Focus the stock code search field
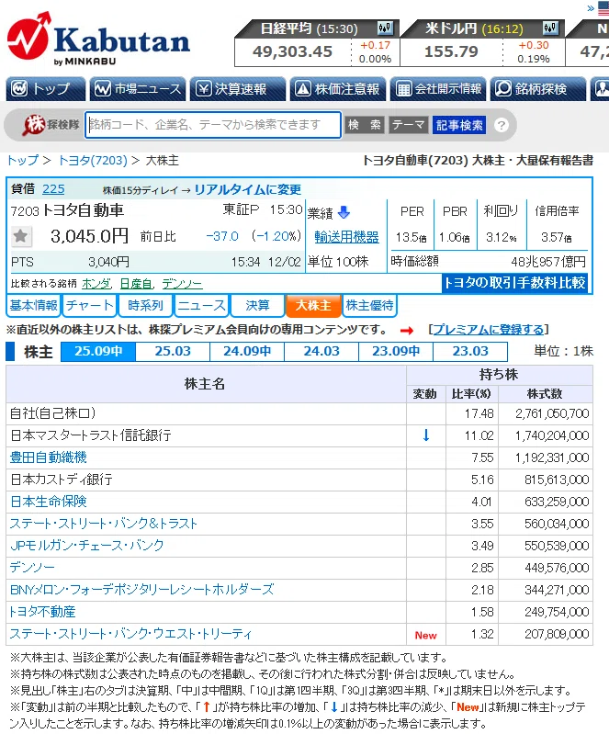Viewport: 609px width, 734px height. pyautogui.click(x=213, y=125)
